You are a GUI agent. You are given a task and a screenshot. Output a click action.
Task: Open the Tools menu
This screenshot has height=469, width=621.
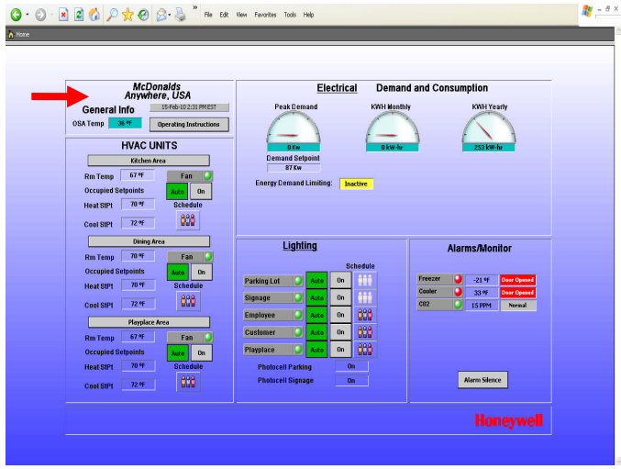pos(290,15)
